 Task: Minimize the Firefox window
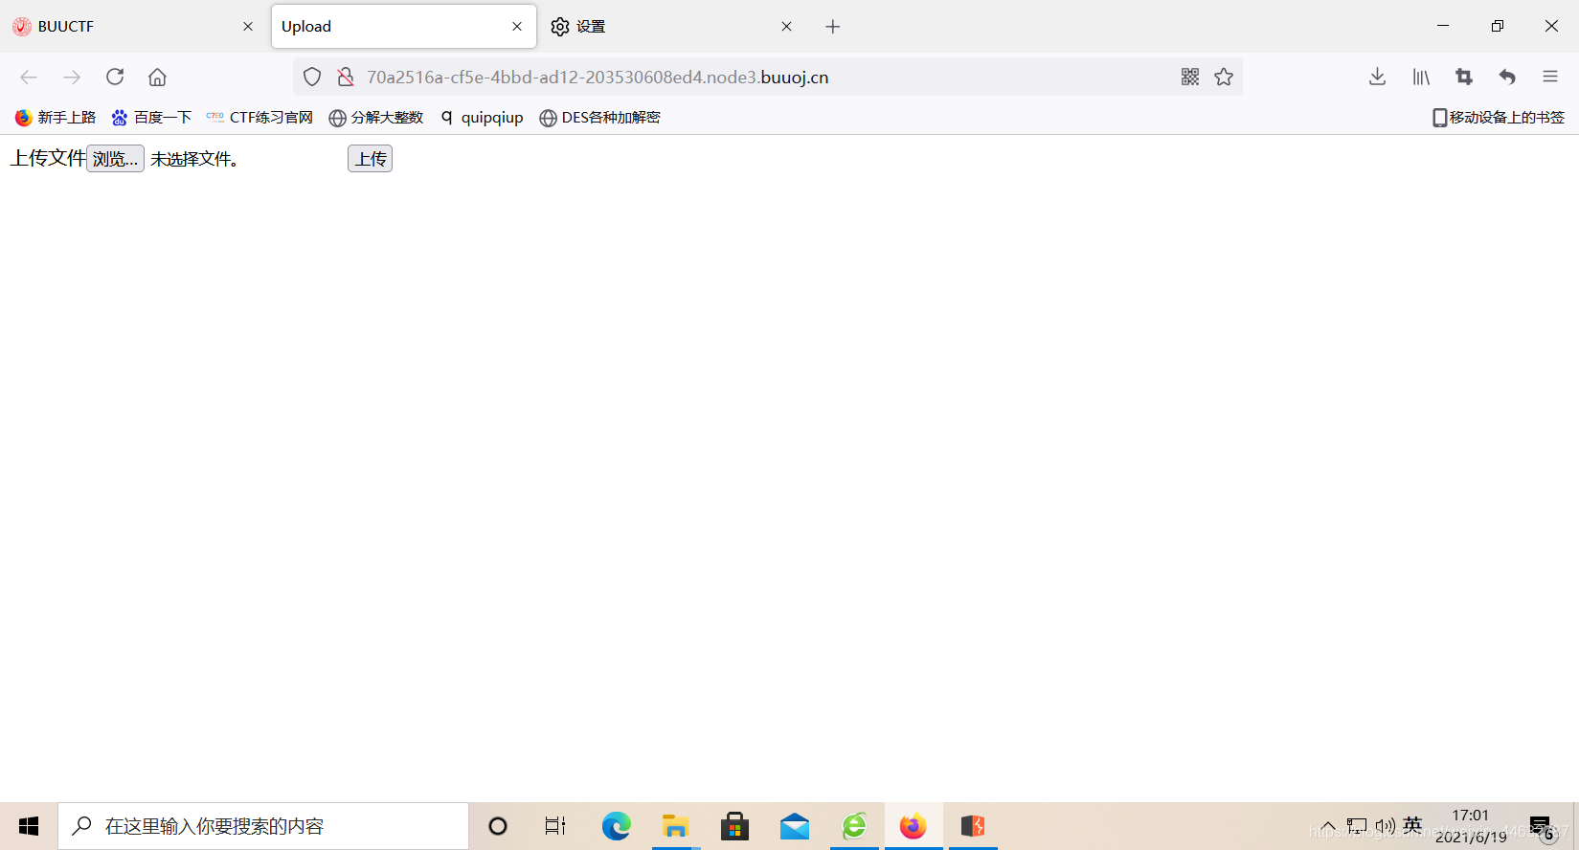pyautogui.click(x=1443, y=26)
